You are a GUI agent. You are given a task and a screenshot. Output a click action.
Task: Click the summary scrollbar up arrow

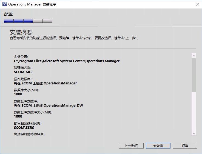[x=194, y=56]
